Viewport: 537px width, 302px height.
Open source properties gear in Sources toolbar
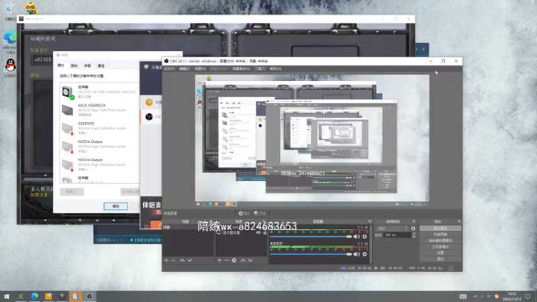point(234,260)
